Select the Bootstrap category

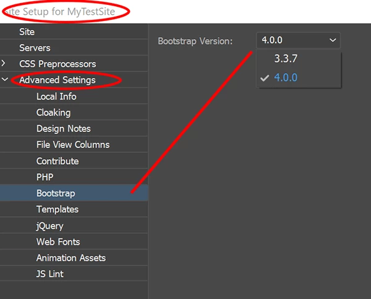pyautogui.click(x=74, y=193)
